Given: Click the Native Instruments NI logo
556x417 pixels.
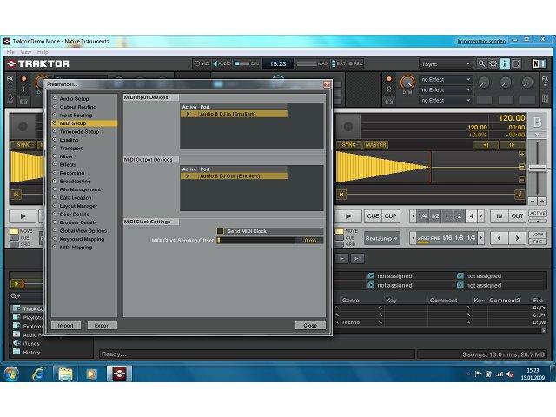Looking at the screenshot, I should pyautogui.click(x=539, y=63).
